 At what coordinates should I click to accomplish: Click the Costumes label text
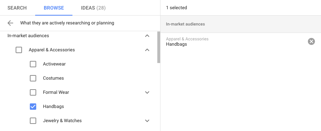(53, 78)
